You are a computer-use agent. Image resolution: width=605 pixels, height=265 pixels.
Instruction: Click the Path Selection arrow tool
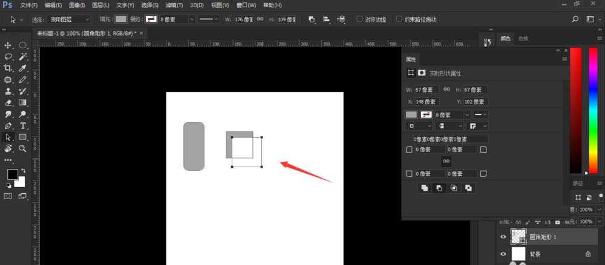click(8, 137)
